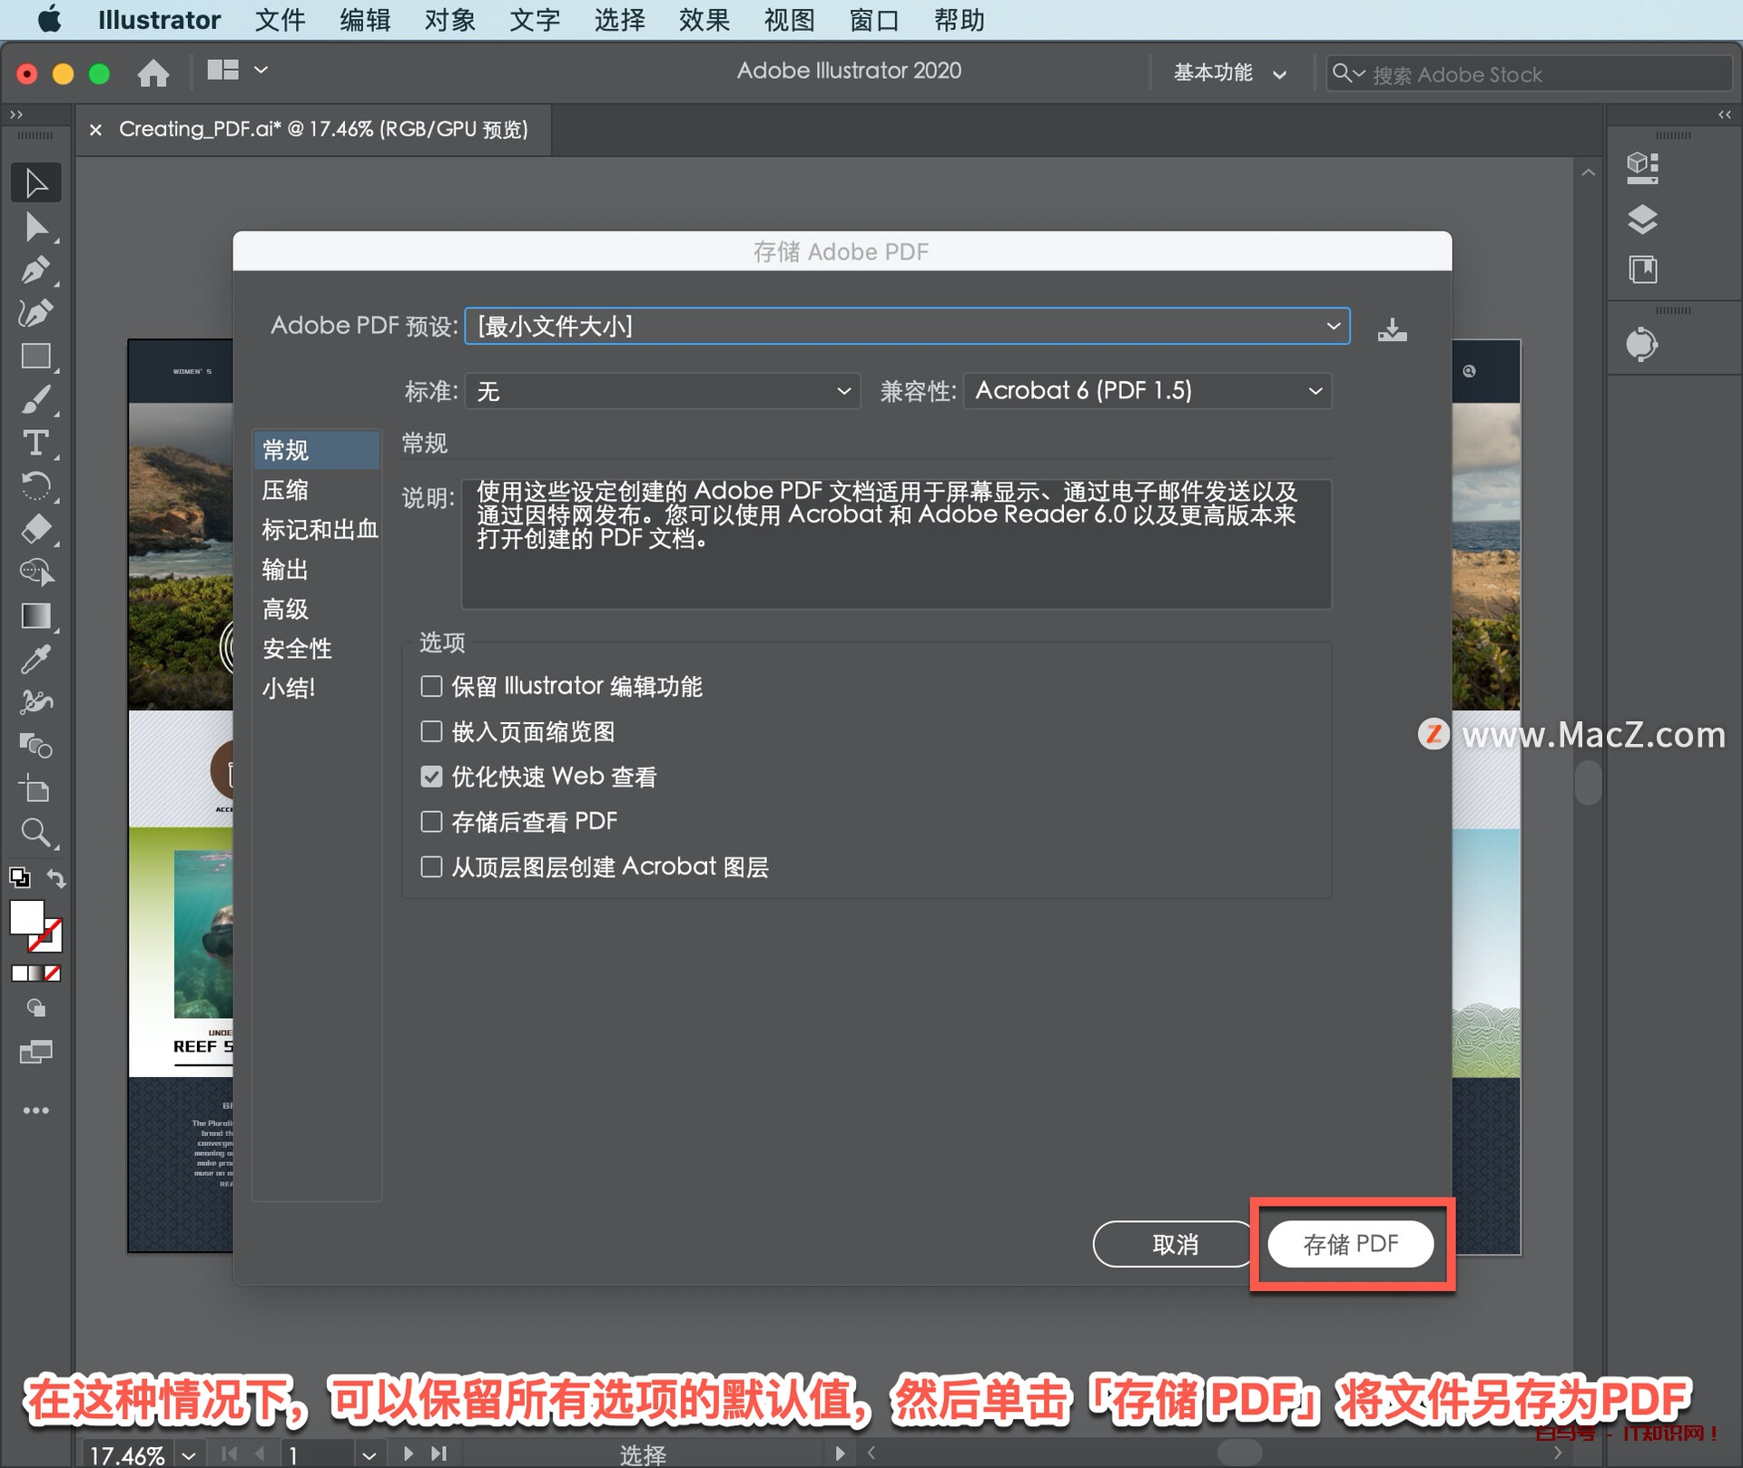Screen dimensions: 1743x1468
Task: Select the Eraser tool
Action: coord(36,529)
